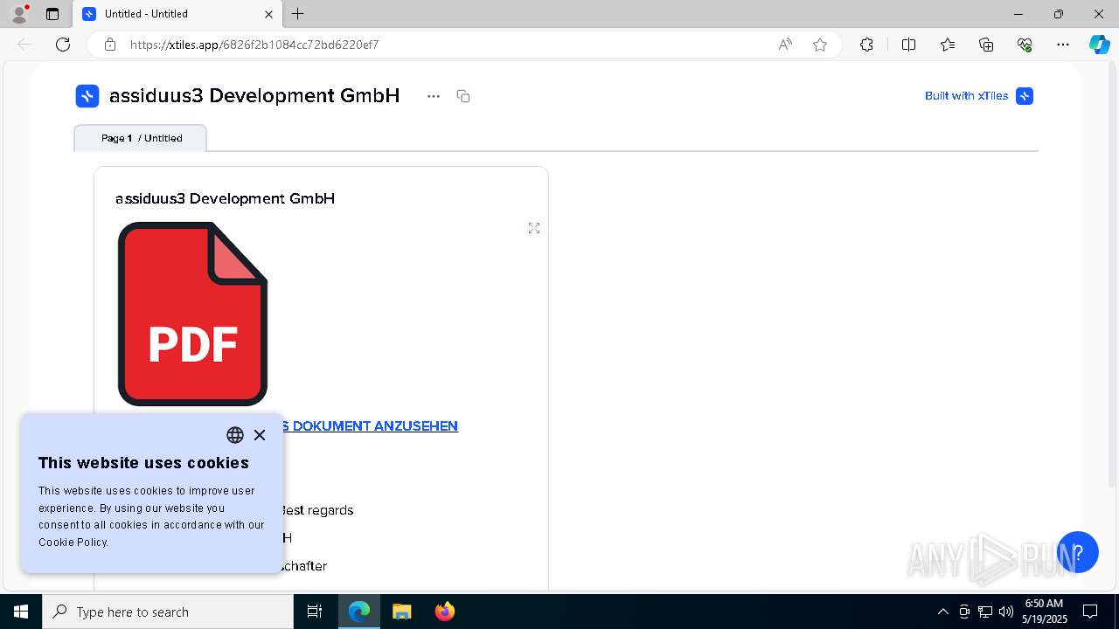
Task: Click the Microsoft Edge taskbar icon
Action: pos(359,612)
